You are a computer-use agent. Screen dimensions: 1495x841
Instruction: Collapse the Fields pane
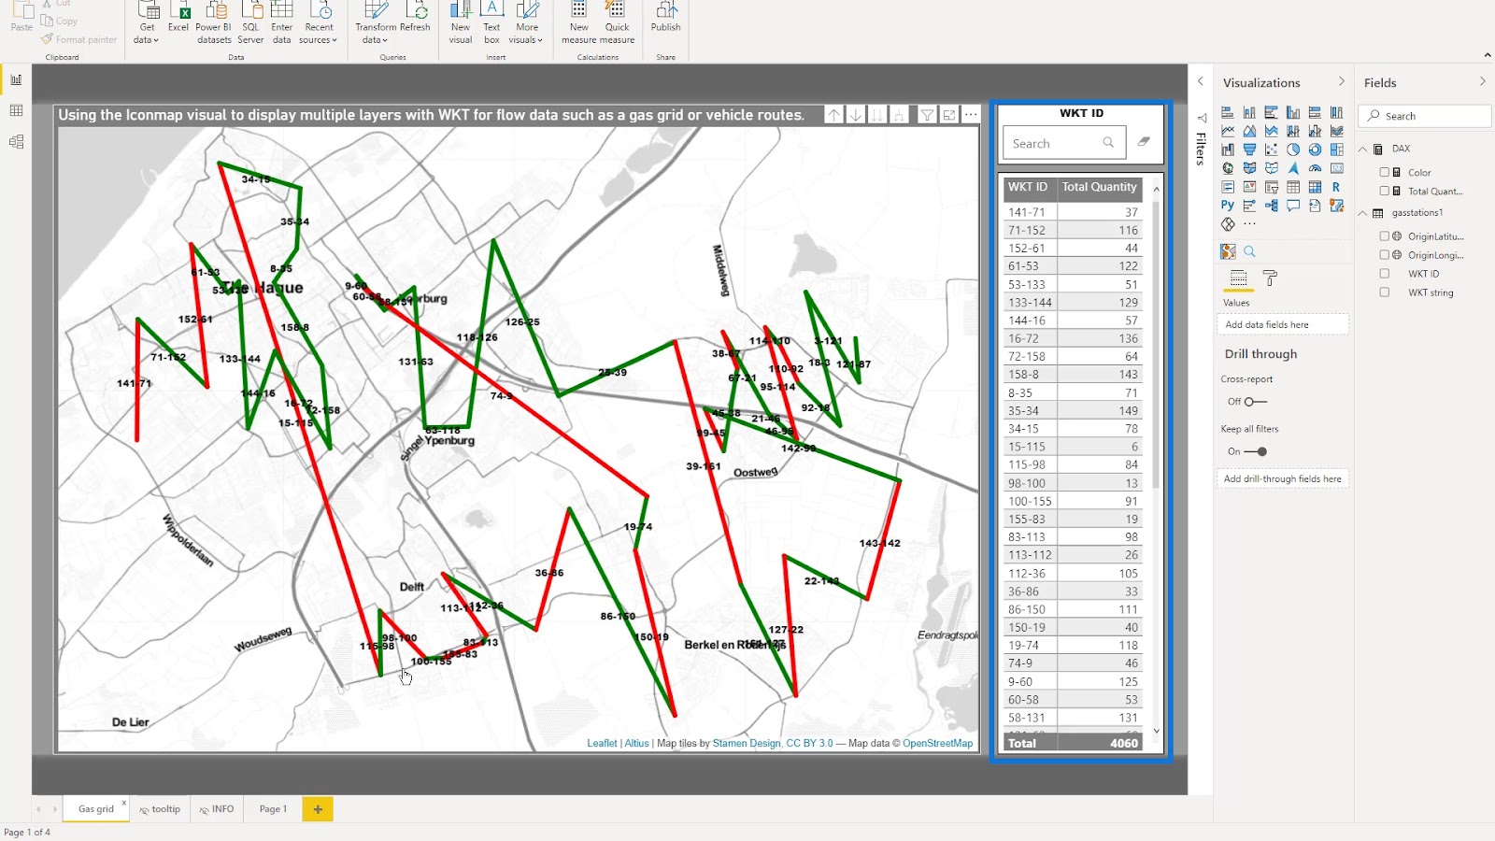[1482, 82]
